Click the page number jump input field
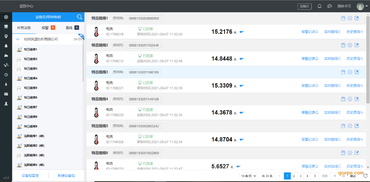 (x=335, y=176)
